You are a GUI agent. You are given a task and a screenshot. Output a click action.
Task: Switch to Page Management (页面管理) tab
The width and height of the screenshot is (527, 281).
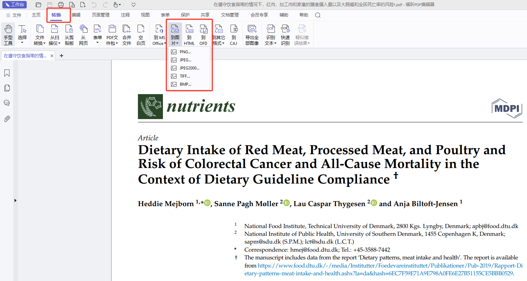(x=101, y=15)
